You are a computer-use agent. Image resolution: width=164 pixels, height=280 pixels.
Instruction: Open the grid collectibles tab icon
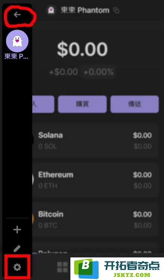click(63, 267)
